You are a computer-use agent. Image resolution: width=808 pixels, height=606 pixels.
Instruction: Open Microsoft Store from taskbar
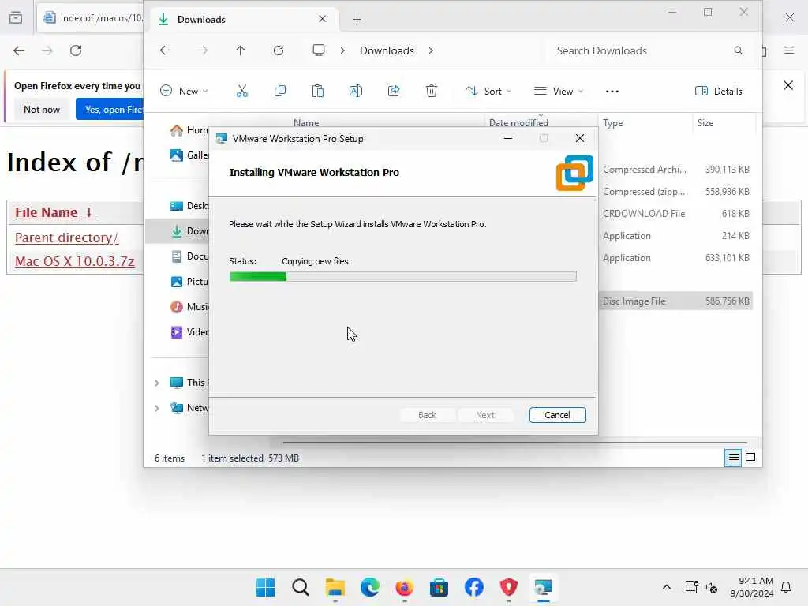pos(439,587)
